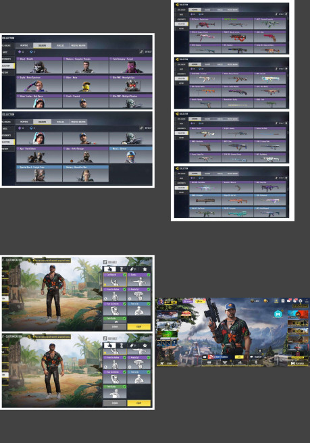Select red revolver card in first weapons screenshot
Viewport: 310px width, 443px height.
tap(270, 38)
